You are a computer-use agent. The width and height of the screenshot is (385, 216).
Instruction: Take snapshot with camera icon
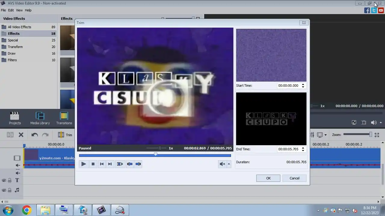coord(364,122)
